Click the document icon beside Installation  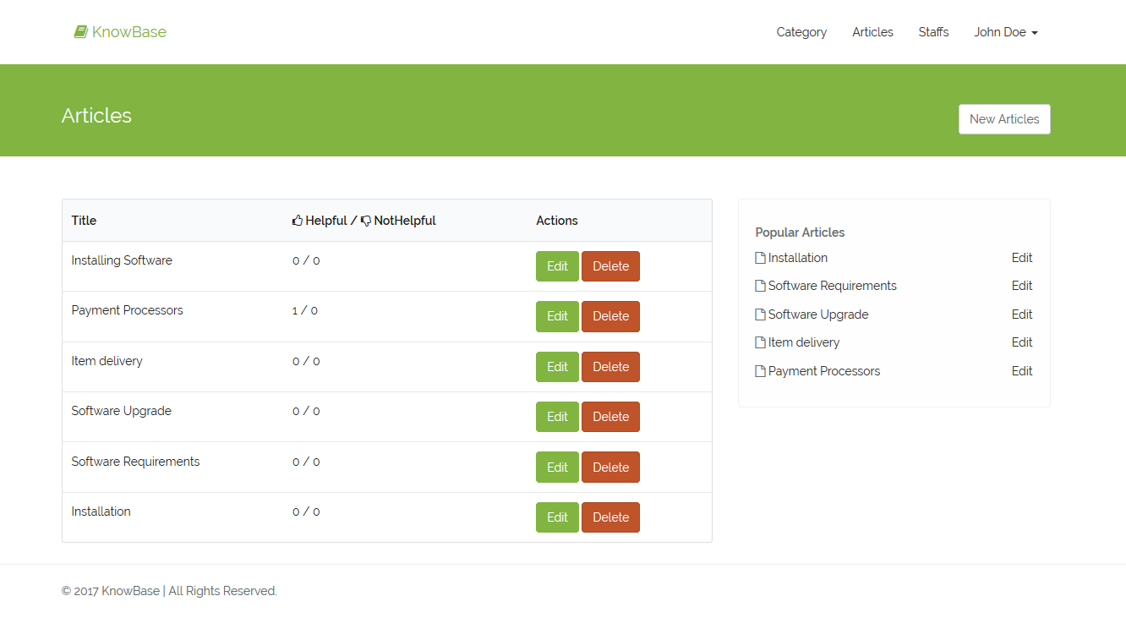760,258
